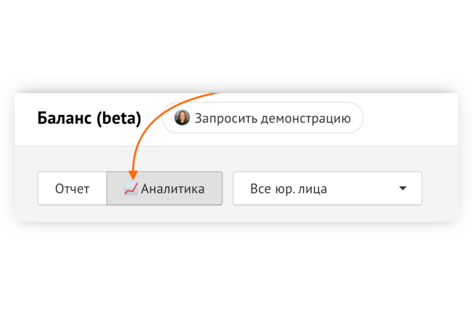Click the Баланс (beta) heading
473x315 pixels.
(89, 118)
